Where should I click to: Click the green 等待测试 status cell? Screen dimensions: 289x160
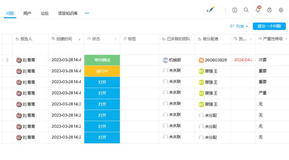102,60
